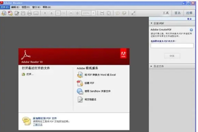
Task: Click the zoom out minus icon
Action: click(71, 13)
